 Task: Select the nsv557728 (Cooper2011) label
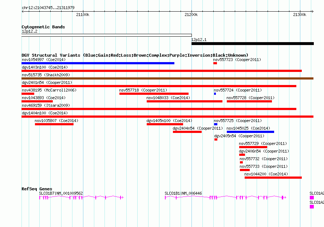pos(250,98)
